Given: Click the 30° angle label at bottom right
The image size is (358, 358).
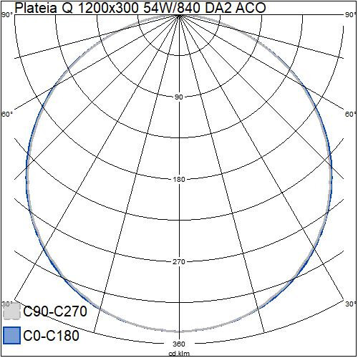Looking at the screenshot, I should coord(350,304).
